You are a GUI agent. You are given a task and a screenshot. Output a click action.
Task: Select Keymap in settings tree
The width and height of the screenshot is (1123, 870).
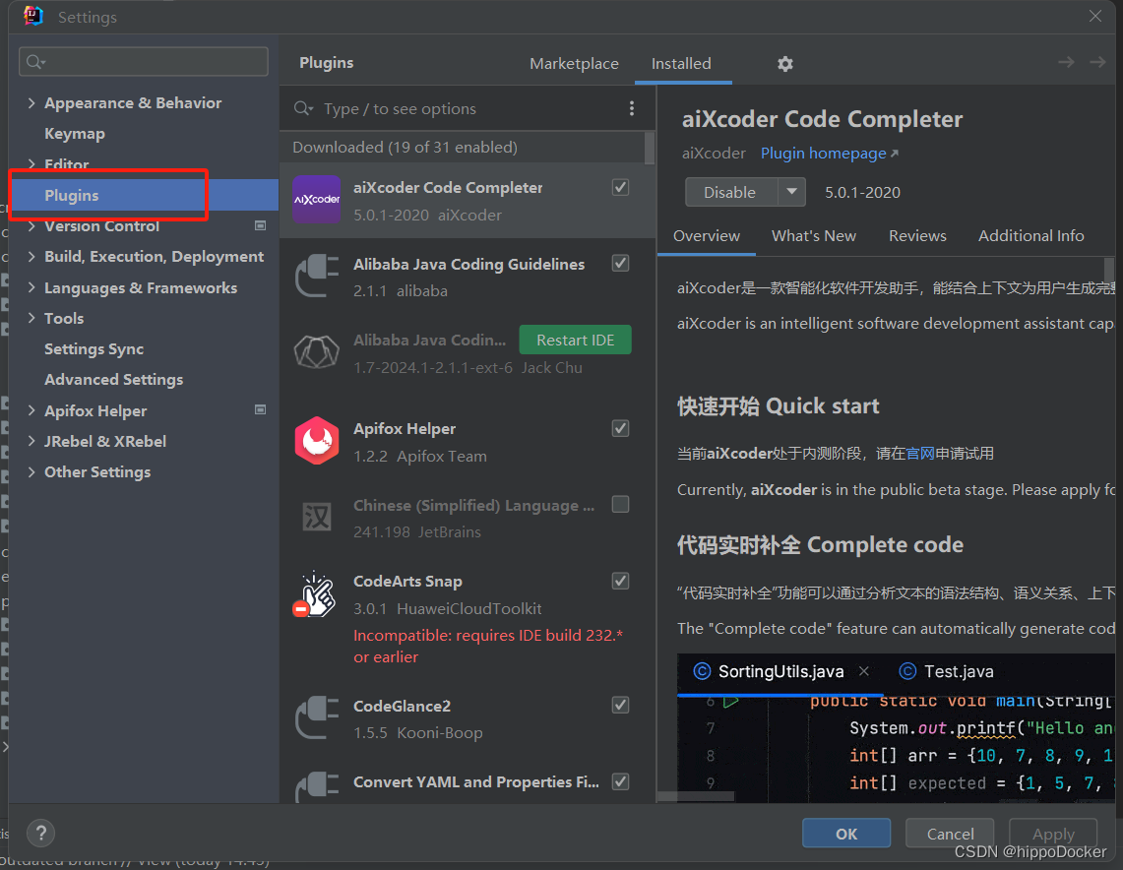[75, 133]
